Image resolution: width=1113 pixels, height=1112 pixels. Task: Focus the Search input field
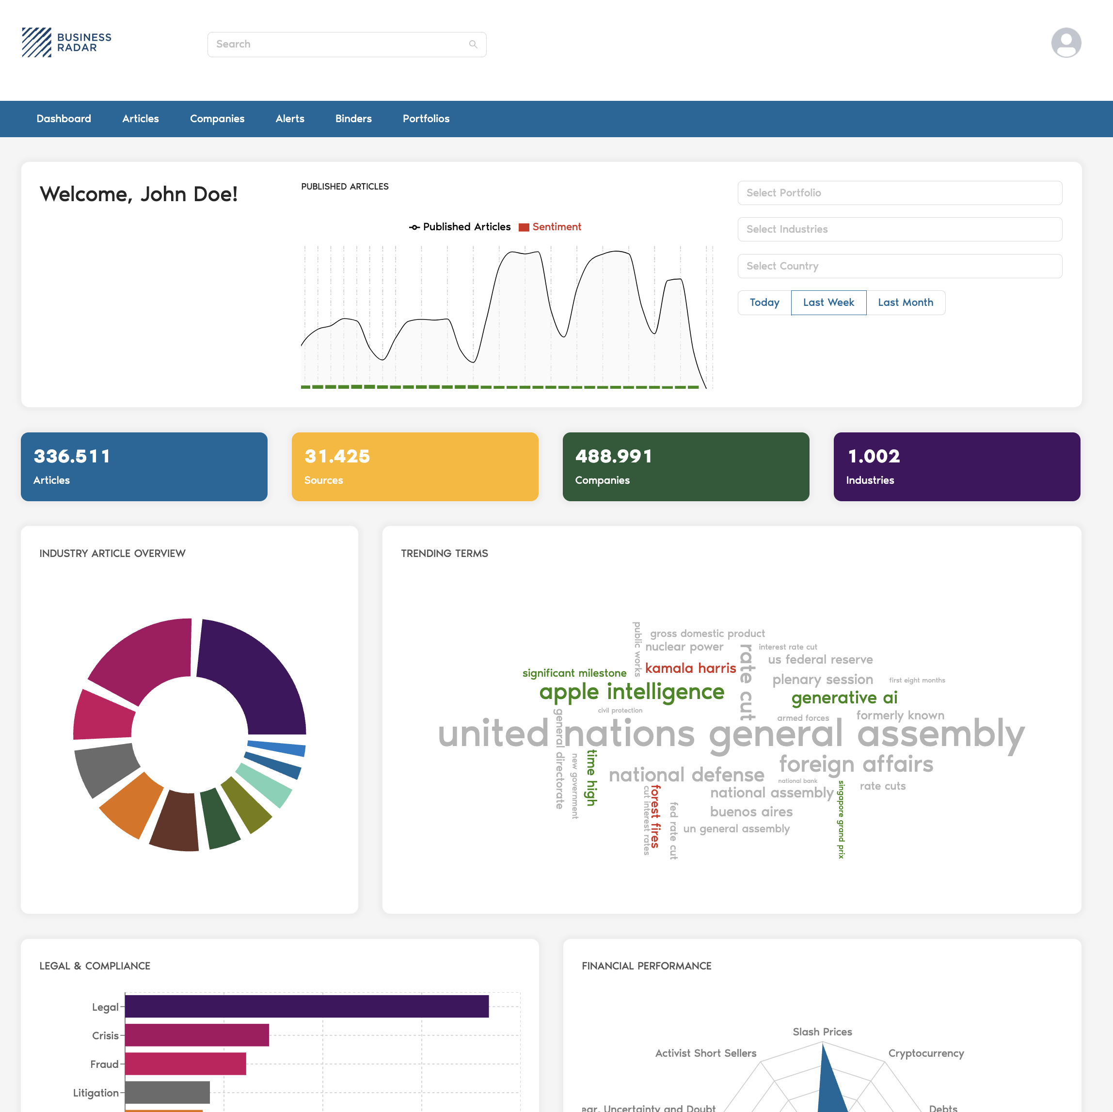340,45
